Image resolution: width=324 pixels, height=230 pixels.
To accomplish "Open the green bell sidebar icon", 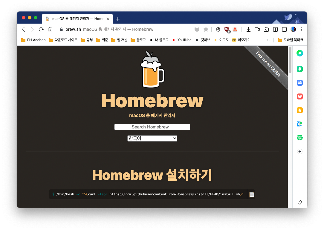I will coord(299,69).
